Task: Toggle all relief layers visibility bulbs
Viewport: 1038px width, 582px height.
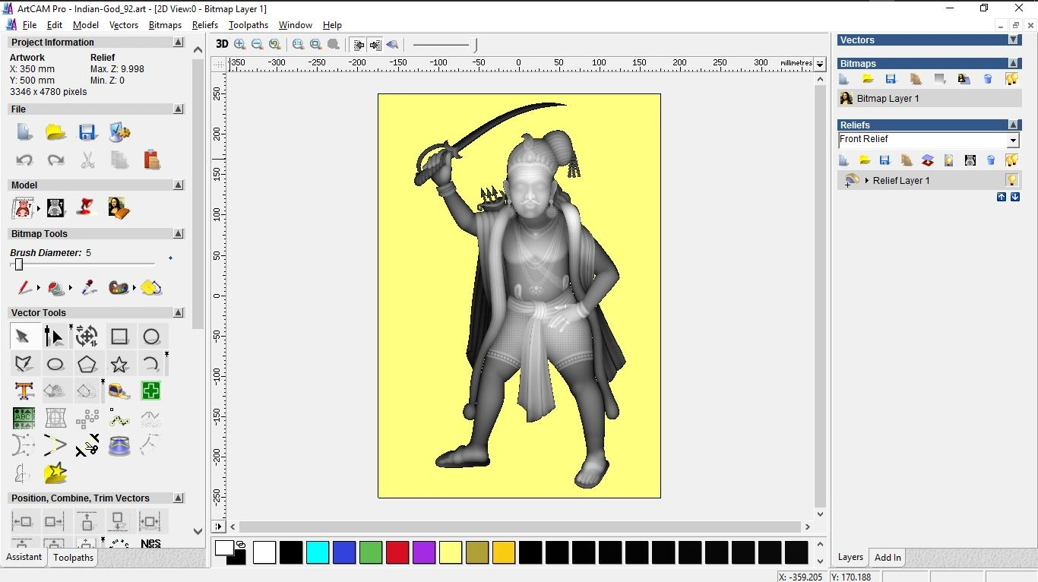Action: point(1011,160)
